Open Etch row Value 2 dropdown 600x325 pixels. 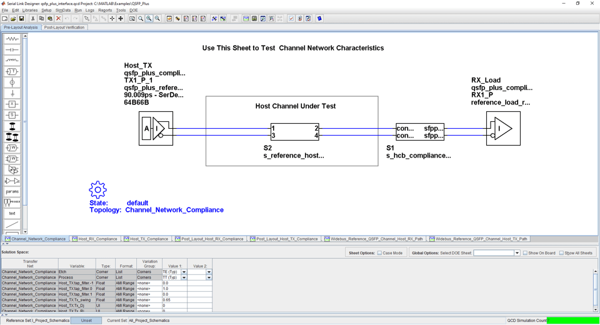(209, 272)
